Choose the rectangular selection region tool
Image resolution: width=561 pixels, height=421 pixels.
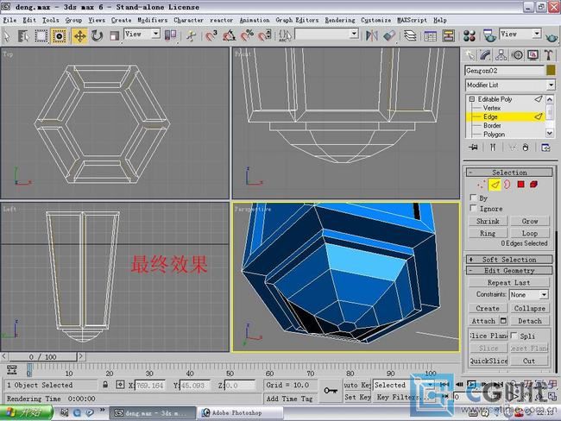[41, 36]
